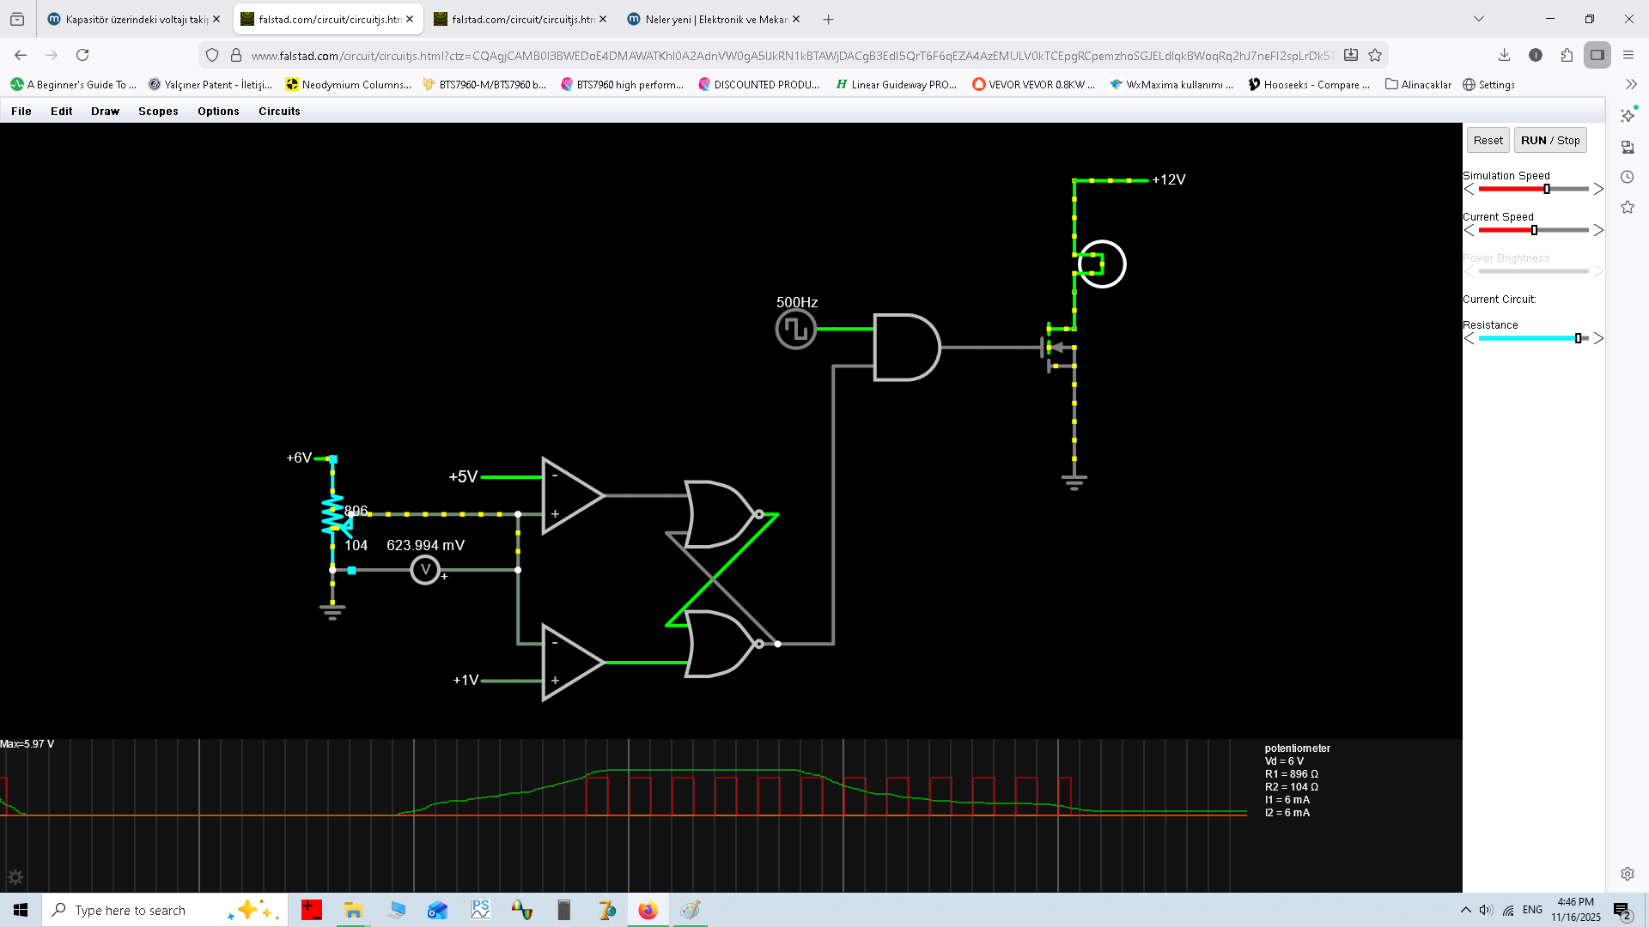Open Firefox downloads icon
1649x927 pixels.
tap(1504, 55)
